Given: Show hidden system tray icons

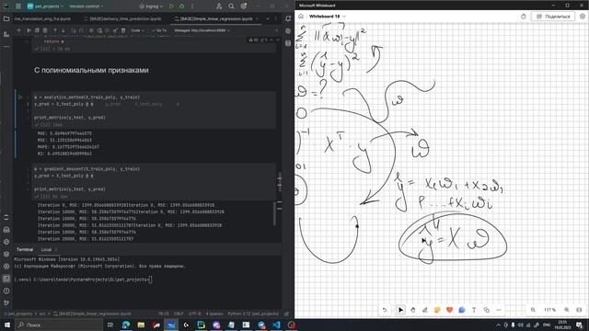Looking at the screenshot, I should tap(498, 325).
